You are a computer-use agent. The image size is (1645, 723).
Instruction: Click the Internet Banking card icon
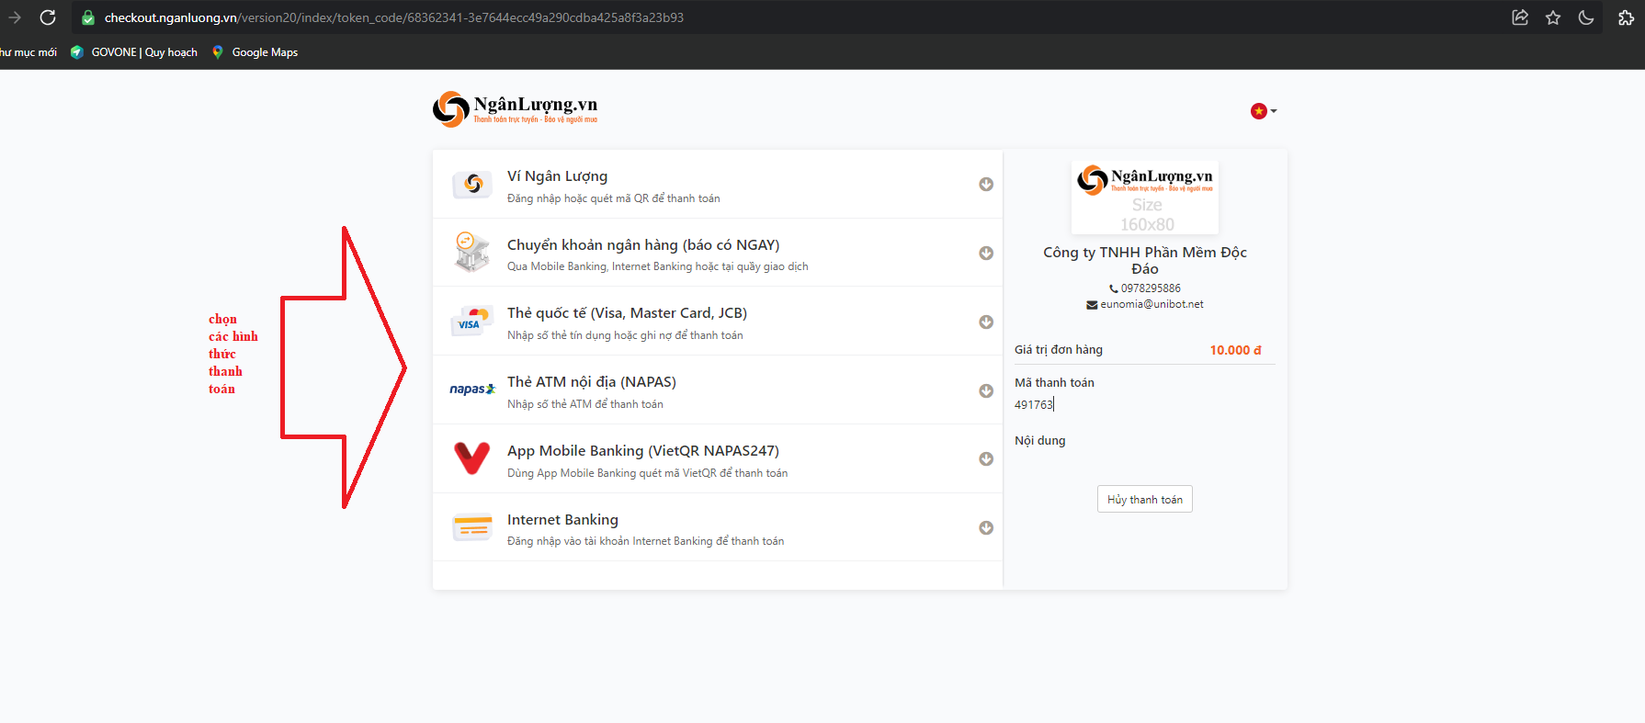472,527
